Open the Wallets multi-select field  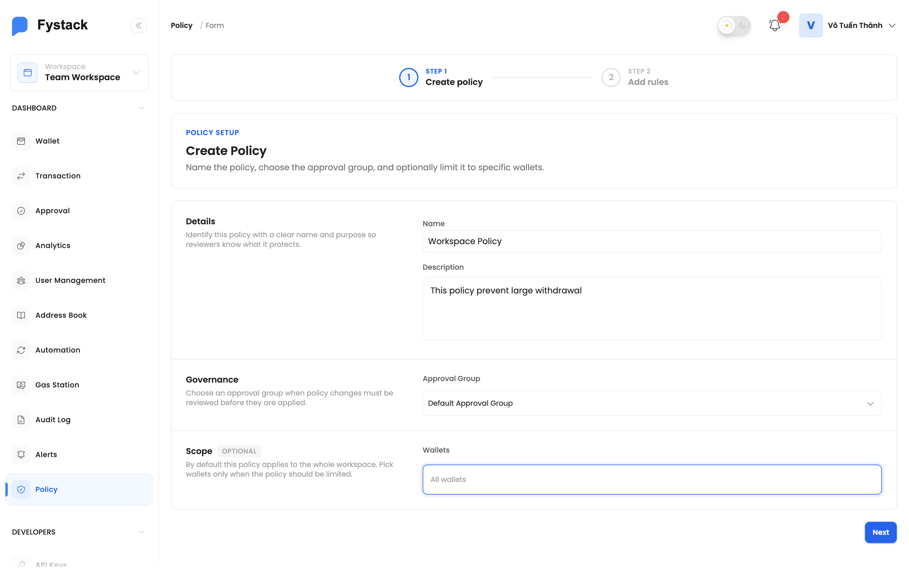click(x=652, y=480)
